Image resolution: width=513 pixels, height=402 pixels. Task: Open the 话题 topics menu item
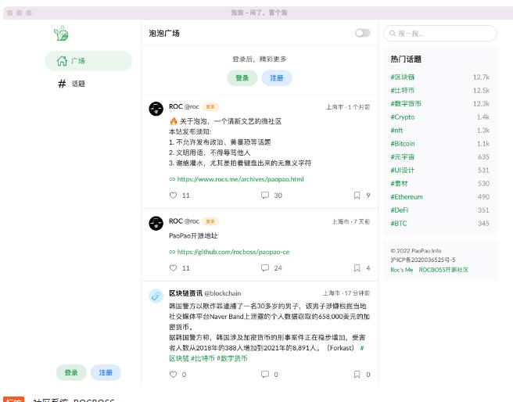tap(88, 84)
